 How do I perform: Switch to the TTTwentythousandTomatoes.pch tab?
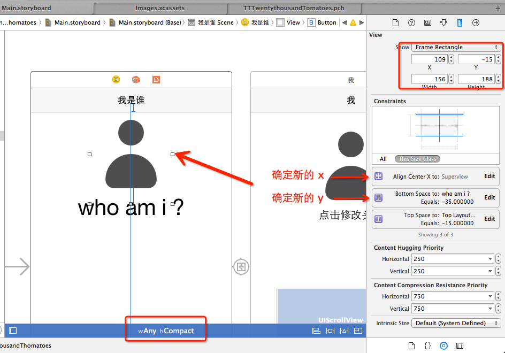click(294, 8)
